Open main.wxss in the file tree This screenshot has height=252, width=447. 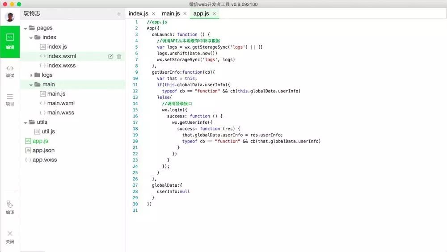pyautogui.click(x=60, y=113)
